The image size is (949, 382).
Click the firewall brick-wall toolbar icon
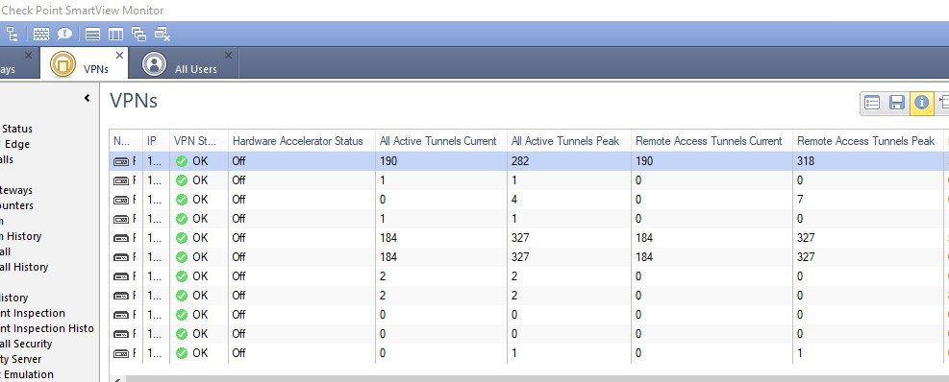pyautogui.click(x=40, y=34)
